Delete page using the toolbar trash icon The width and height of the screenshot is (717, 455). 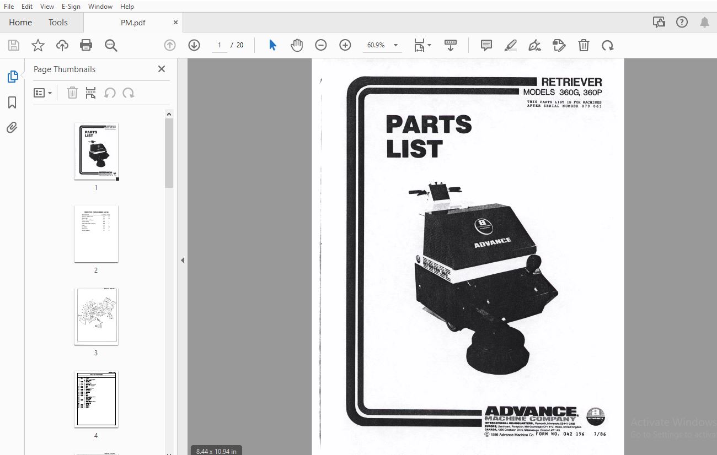point(584,45)
